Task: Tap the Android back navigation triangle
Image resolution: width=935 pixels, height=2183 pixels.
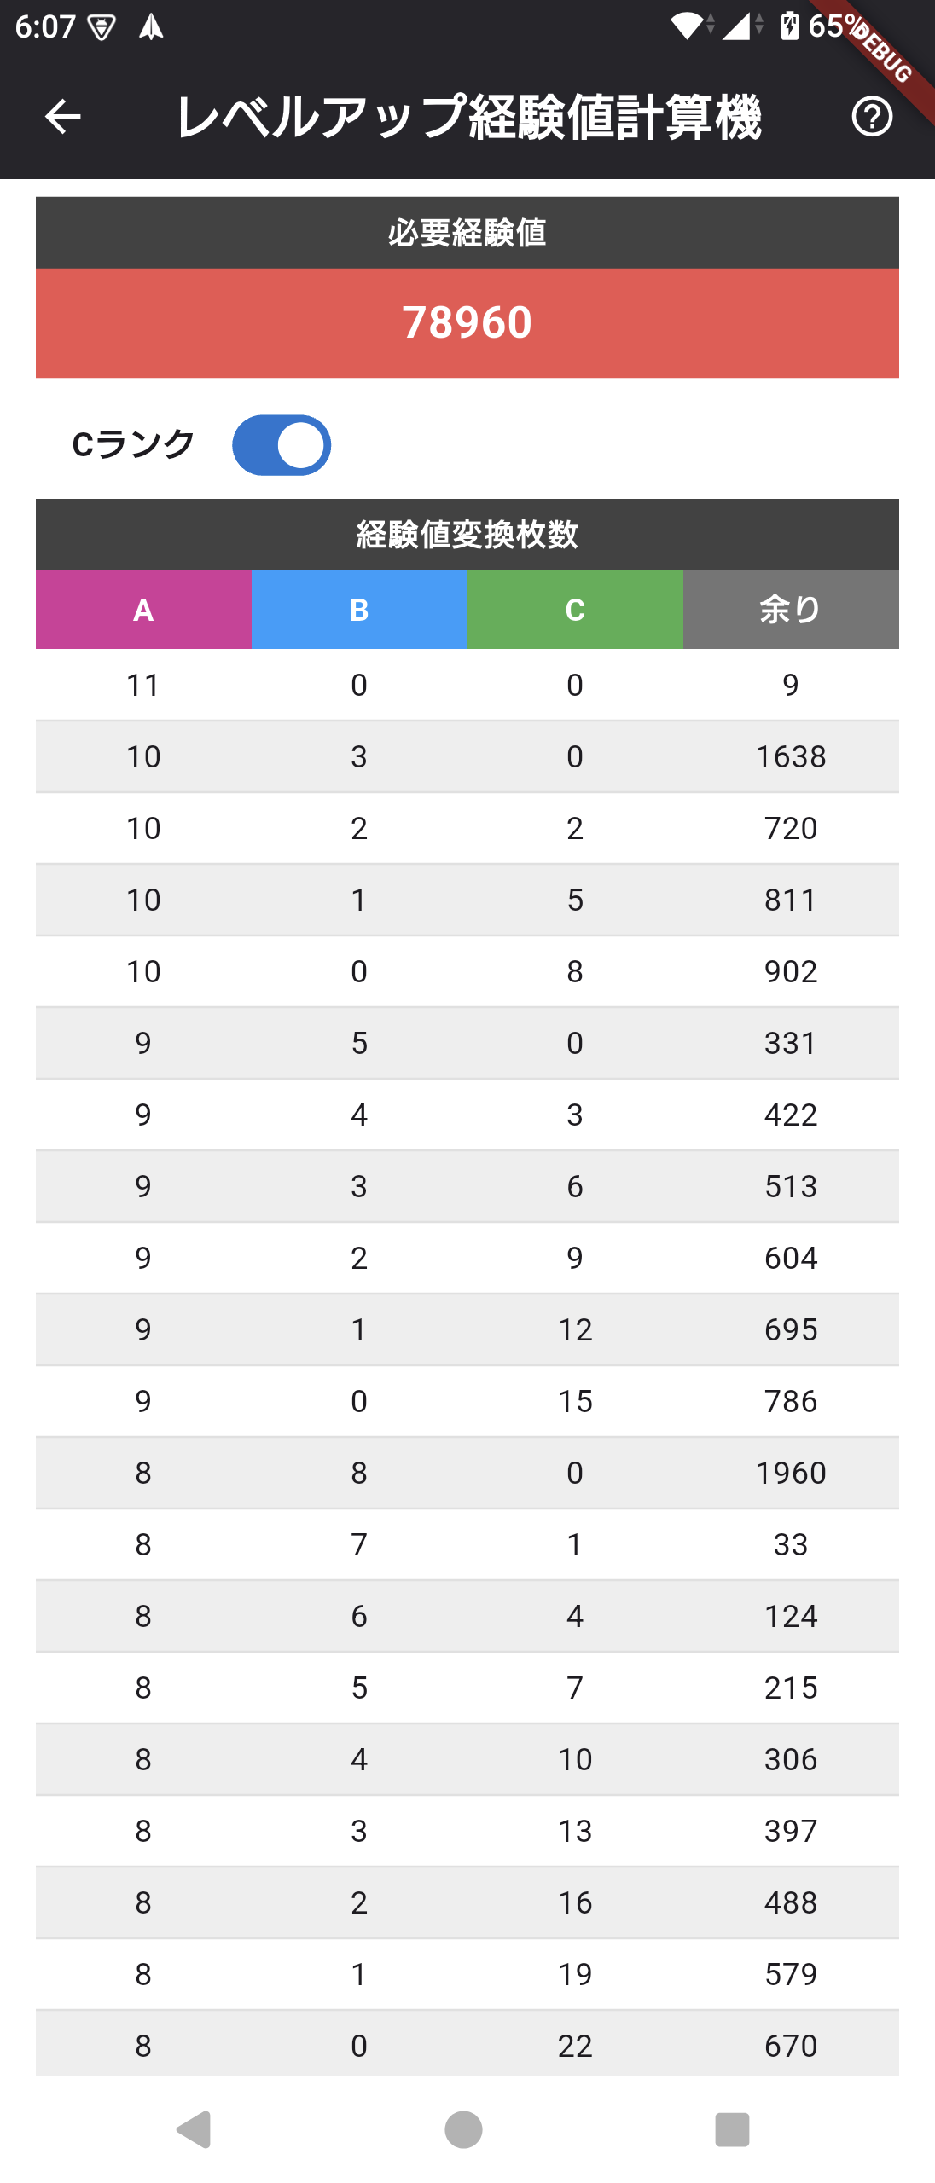Action: [x=195, y=2129]
